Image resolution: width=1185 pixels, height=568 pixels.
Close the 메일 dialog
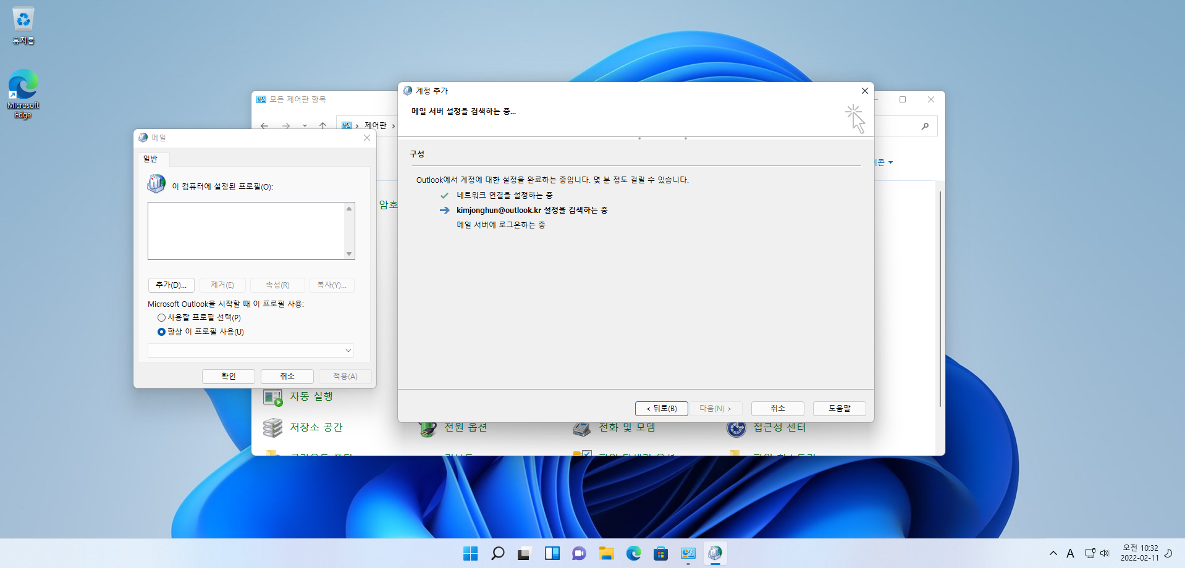point(367,138)
